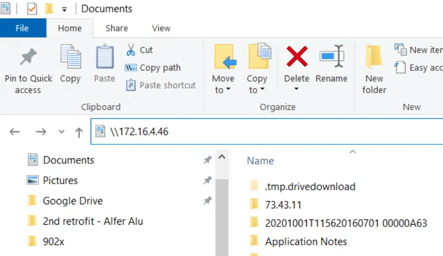Open the recent locations dropdown

[x=61, y=132]
